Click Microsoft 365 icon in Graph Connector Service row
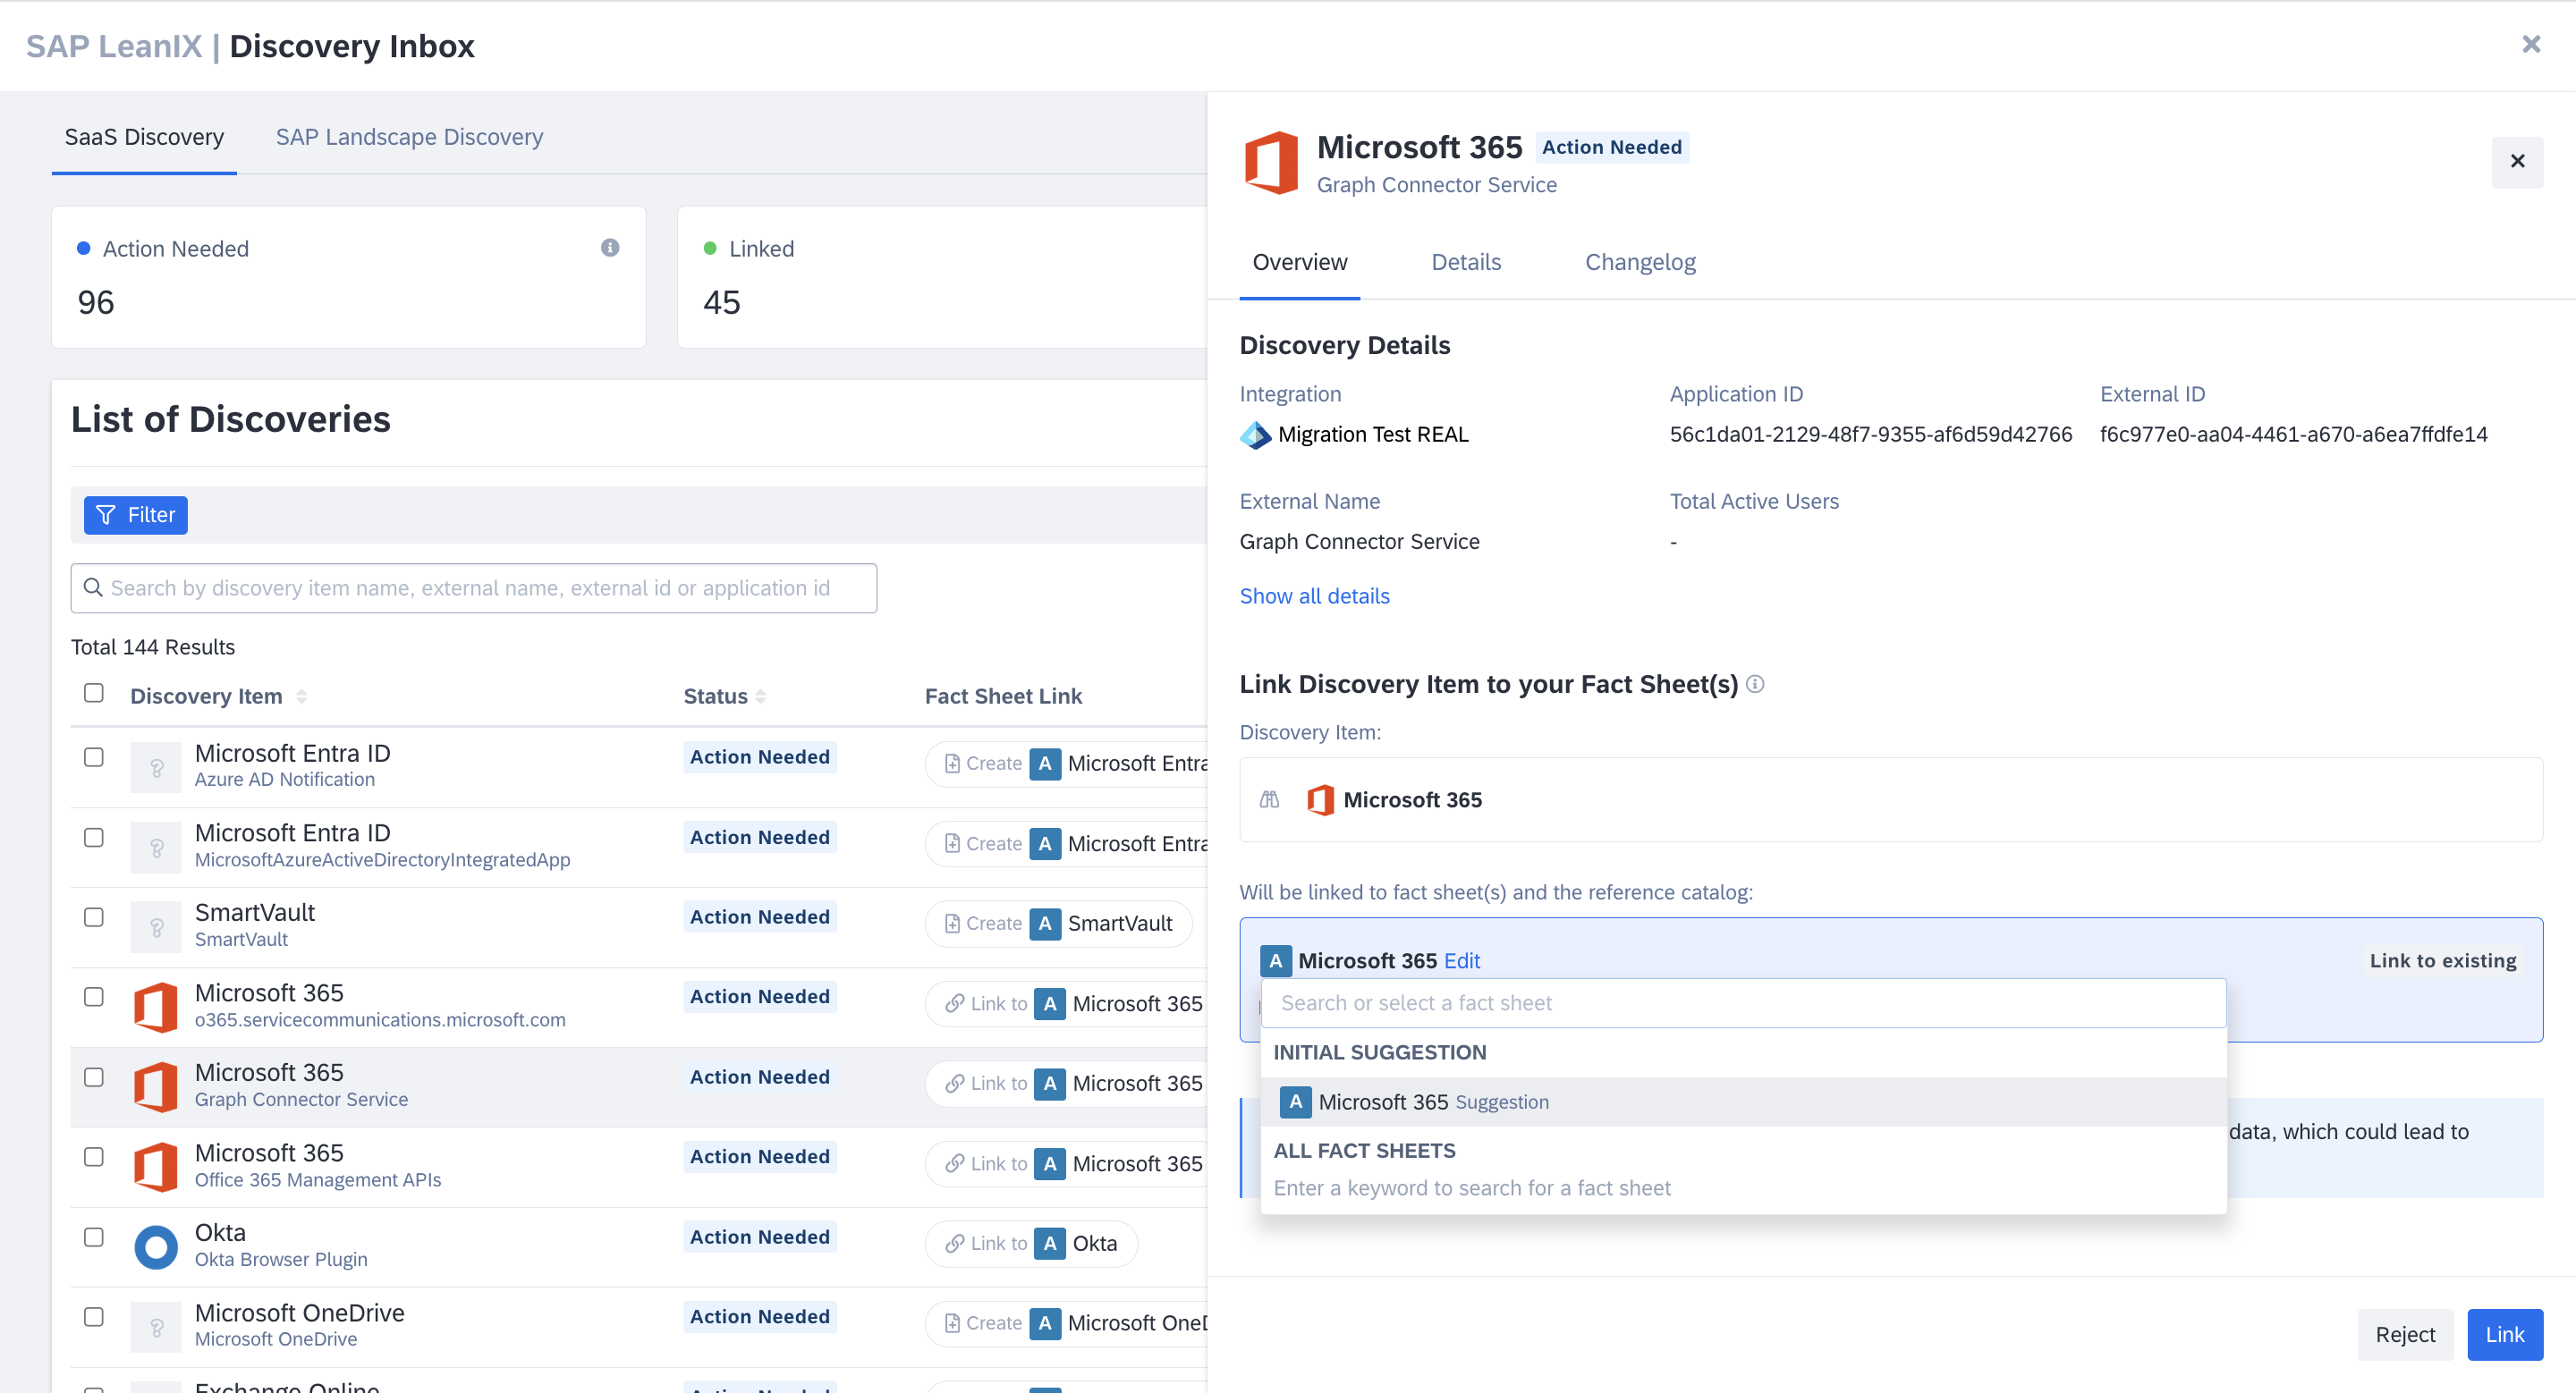Image resolution: width=2576 pixels, height=1393 pixels. (156, 1086)
